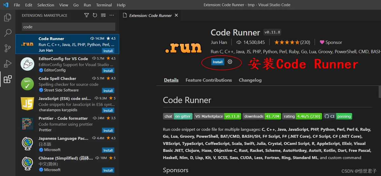The image size is (381, 176).
Task: Click the downloads 41.72M badge
Action: 262,116
